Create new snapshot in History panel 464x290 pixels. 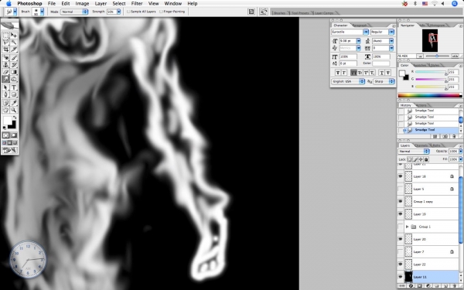445,136
